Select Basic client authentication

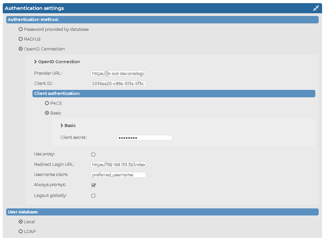[x=47, y=113]
